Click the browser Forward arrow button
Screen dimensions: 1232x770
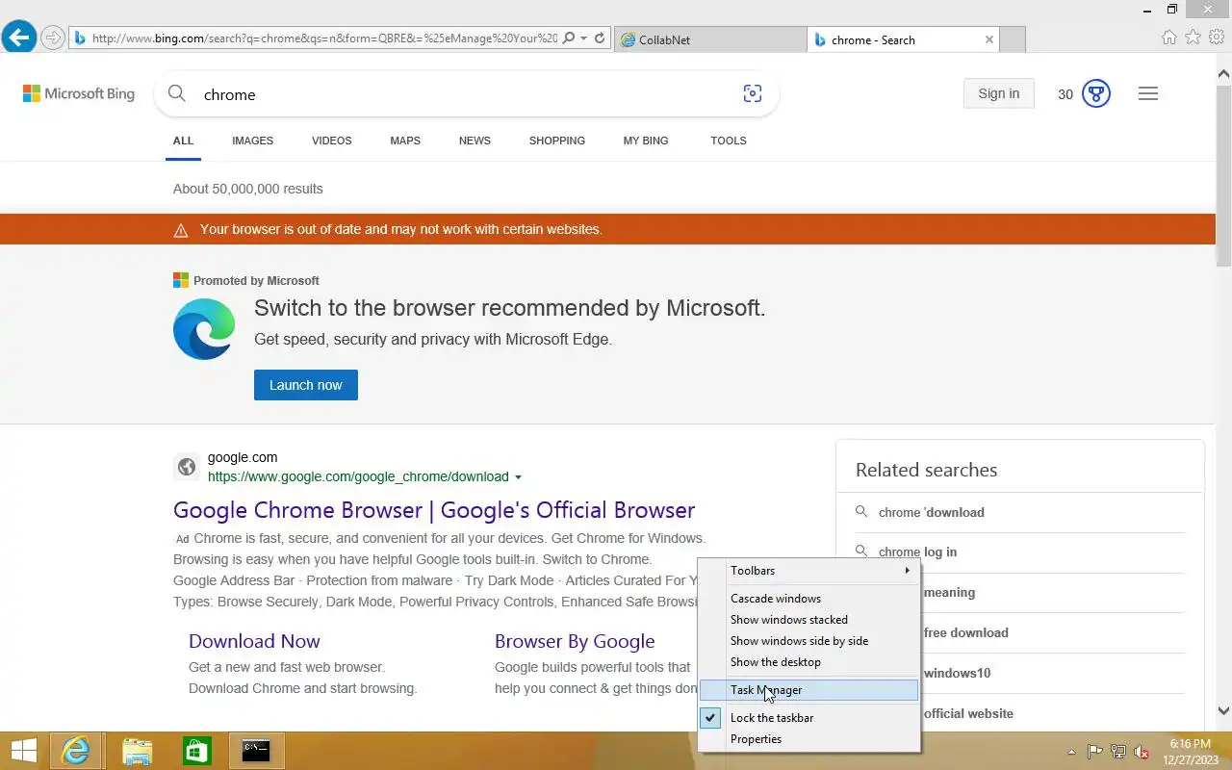point(53,38)
